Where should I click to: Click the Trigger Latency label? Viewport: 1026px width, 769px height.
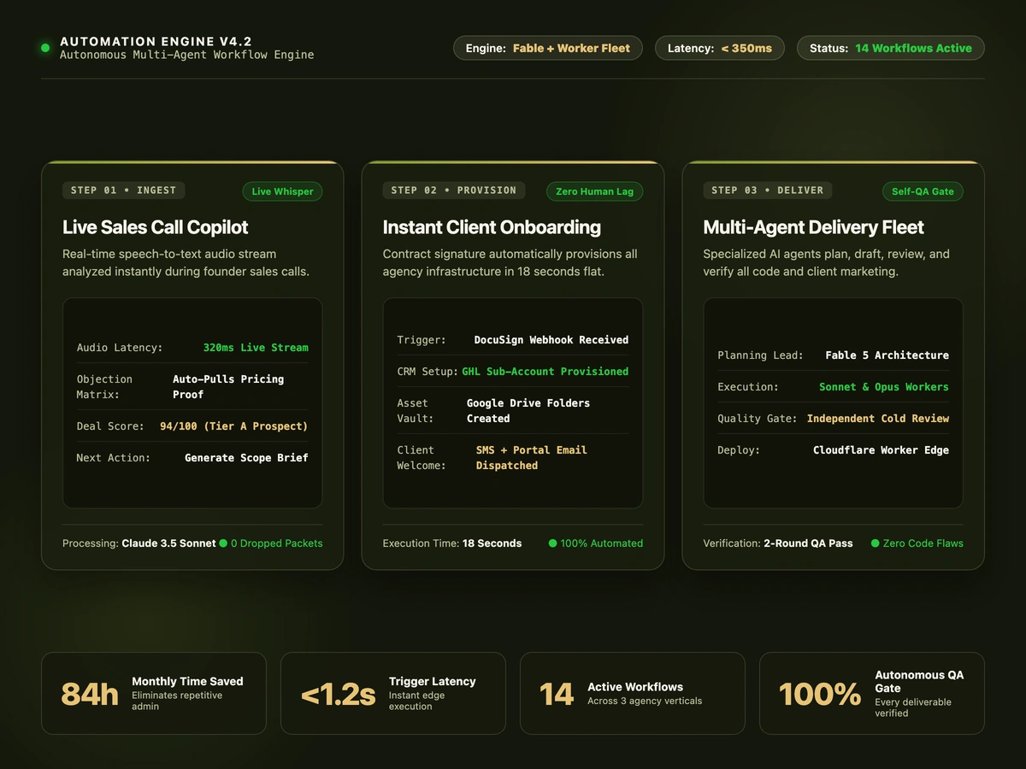[433, 681]
